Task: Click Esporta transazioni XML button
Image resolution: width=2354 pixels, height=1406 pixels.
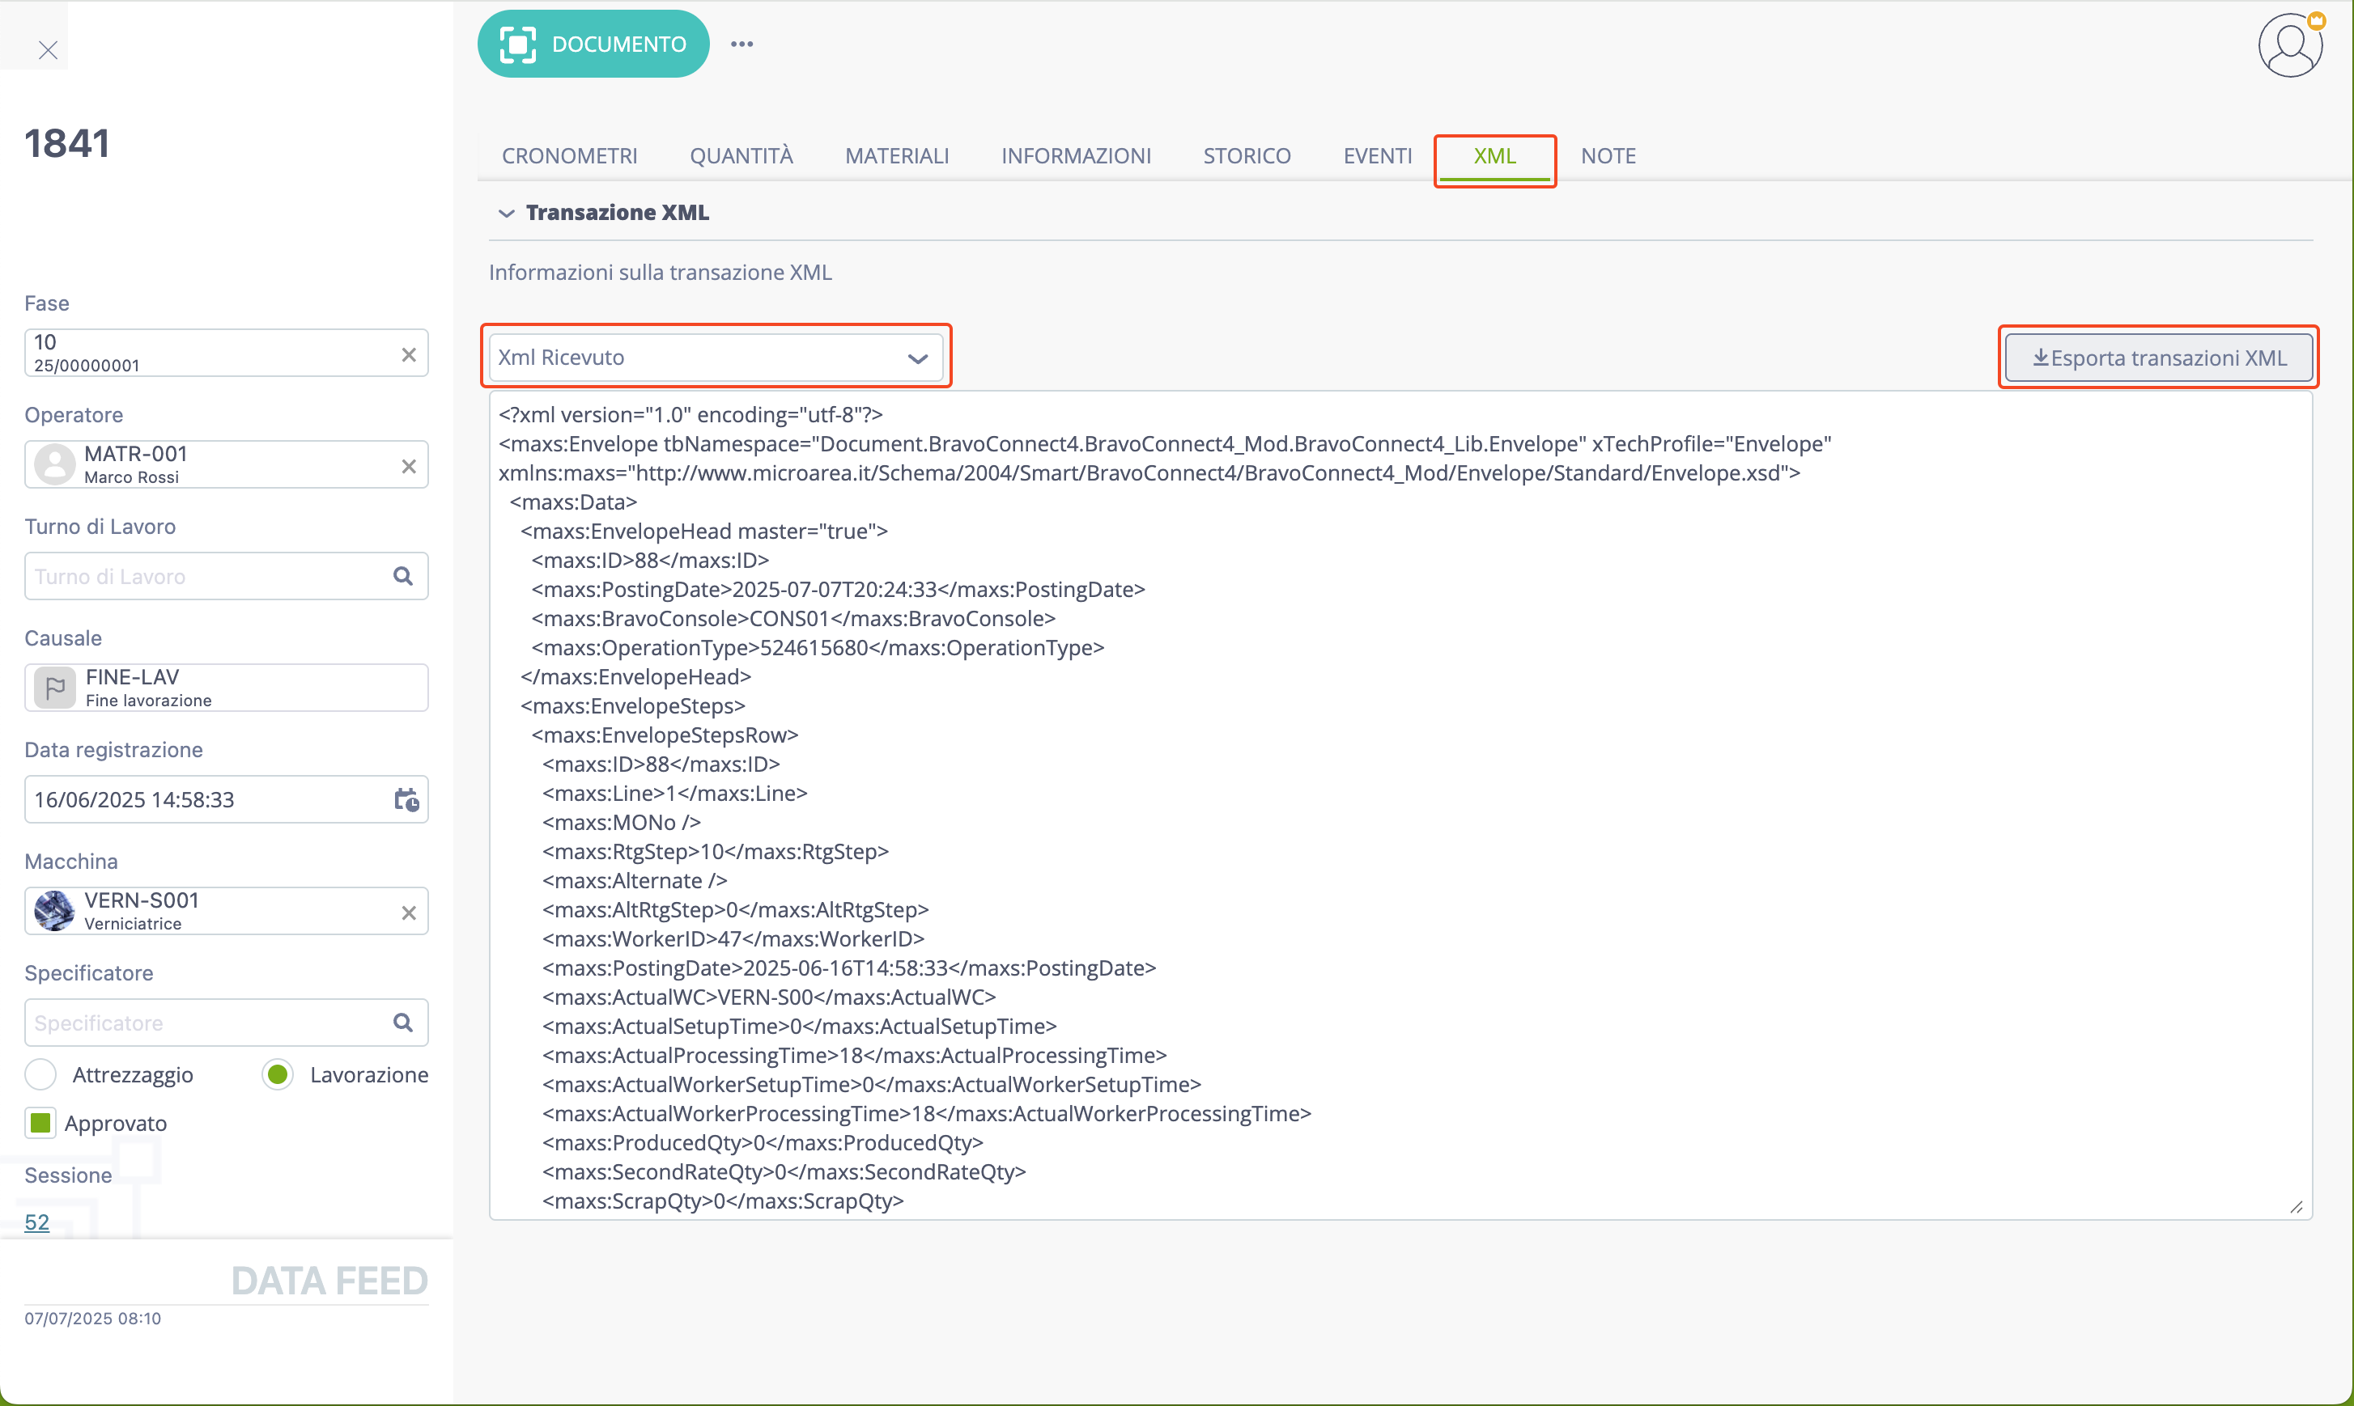Action: coord(2159,358)
